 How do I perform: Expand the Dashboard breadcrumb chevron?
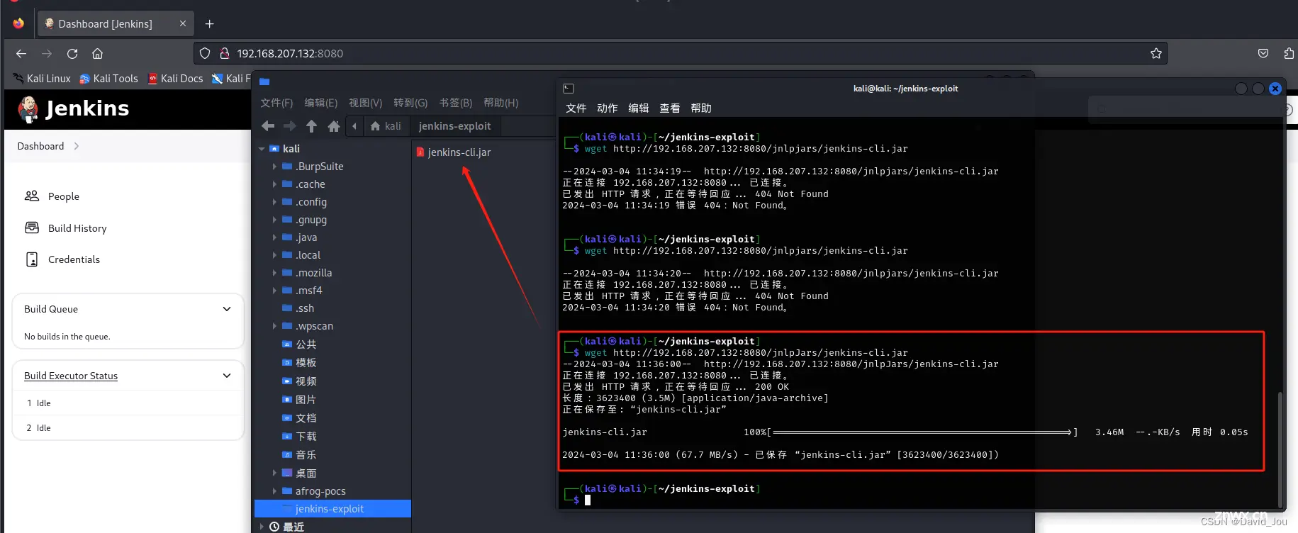(x=77, y=146)
